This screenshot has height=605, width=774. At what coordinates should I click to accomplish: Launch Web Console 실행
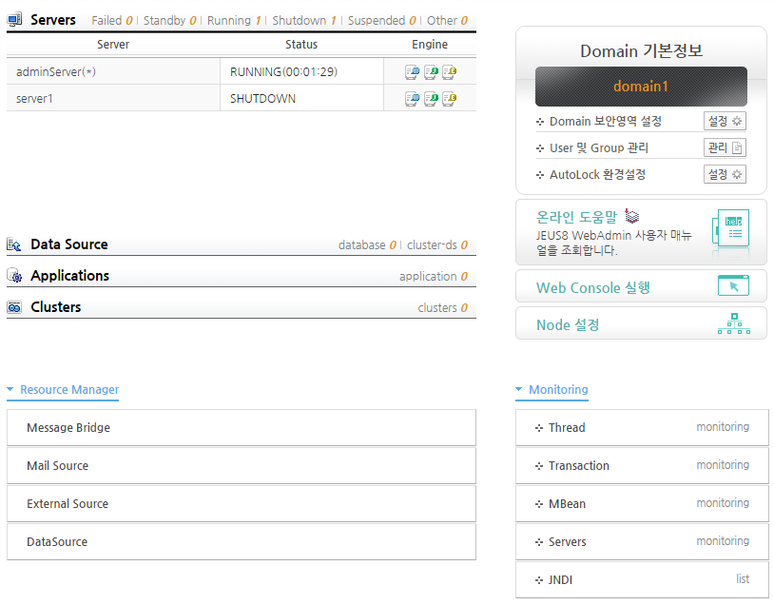click(x=592, y=287)
